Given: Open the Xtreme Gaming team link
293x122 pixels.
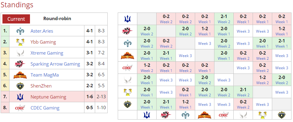Looking at the screenshot, I should pos(47,53).
